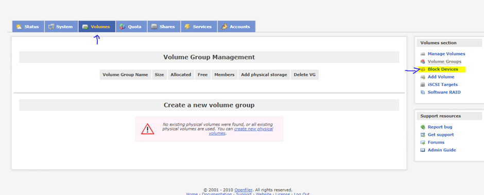Click the Delete VG column header

point(305,75)
